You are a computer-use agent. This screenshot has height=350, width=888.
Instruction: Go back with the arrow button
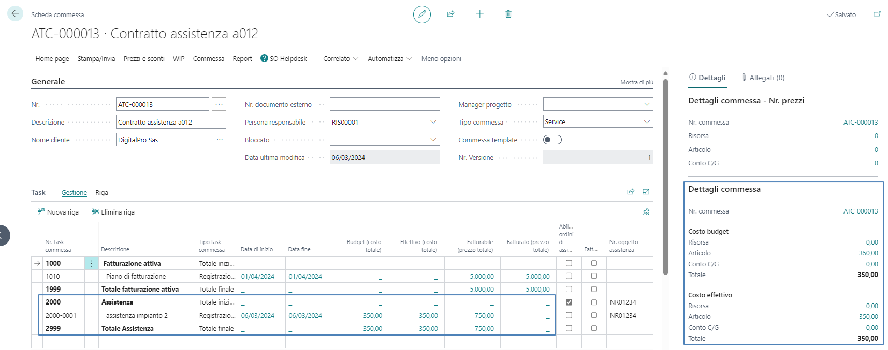click(15, 14)
